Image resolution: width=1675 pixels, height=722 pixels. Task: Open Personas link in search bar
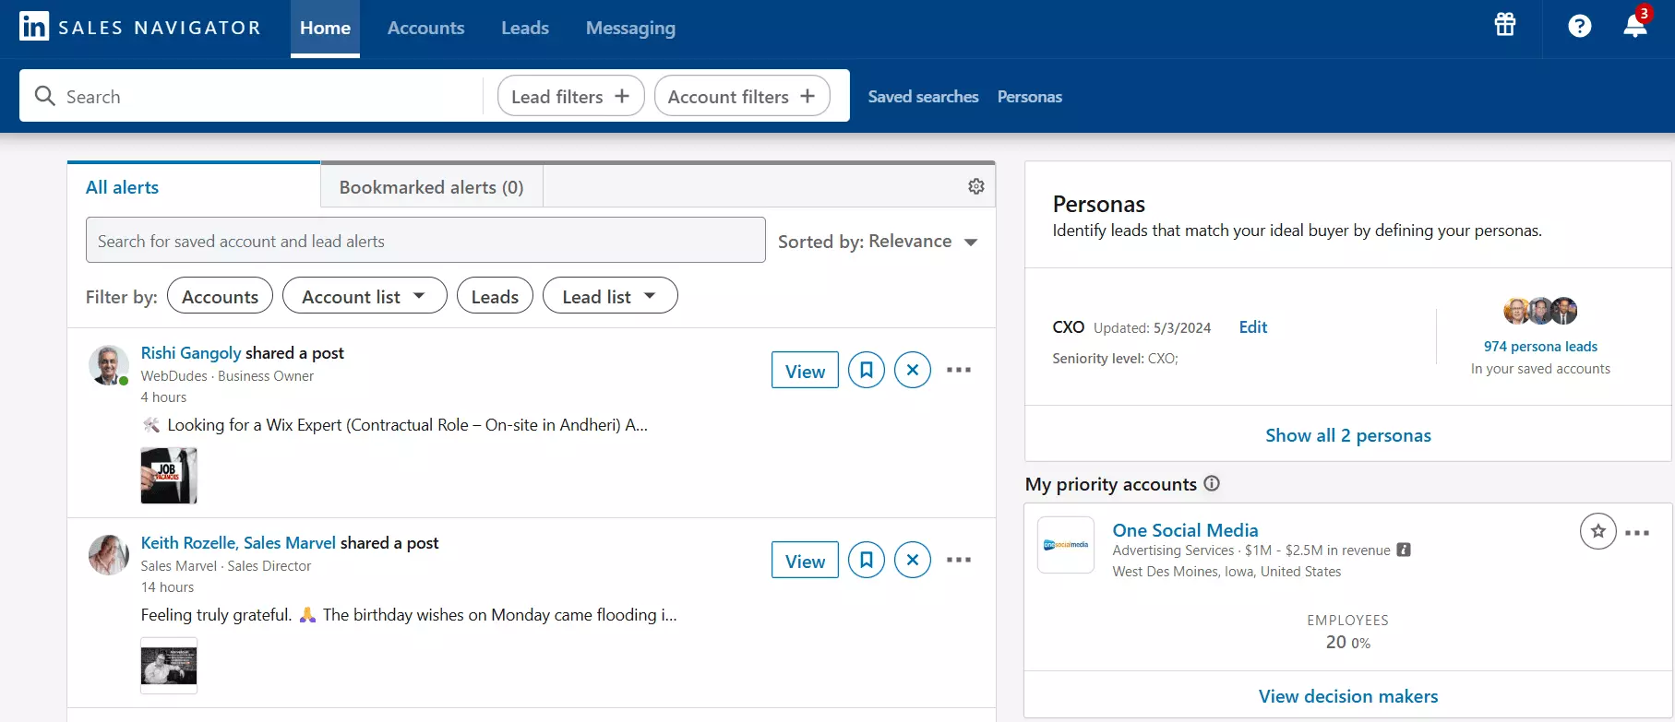pos(1029,96)
